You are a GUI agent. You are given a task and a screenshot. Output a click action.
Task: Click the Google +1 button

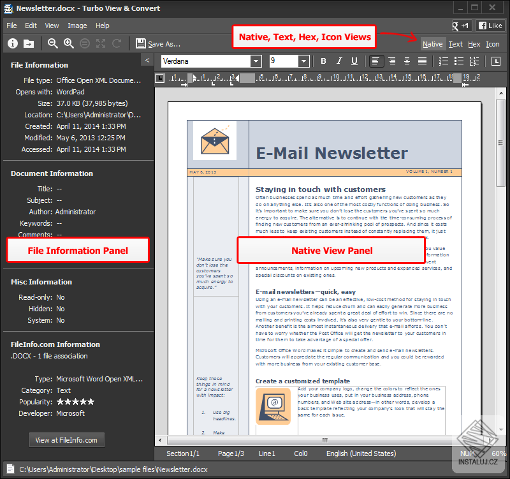point(460,26)
